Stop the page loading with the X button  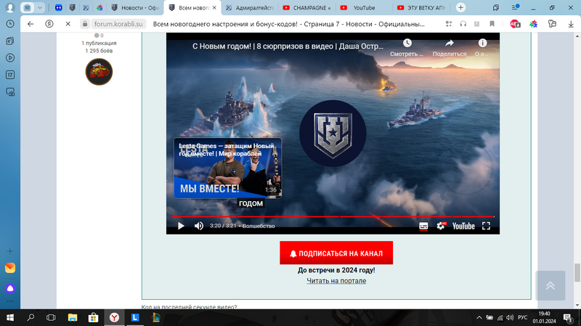click(x=68, y=24)
